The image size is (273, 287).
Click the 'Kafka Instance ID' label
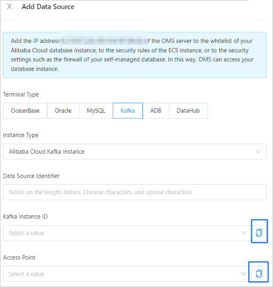(25, 217)
